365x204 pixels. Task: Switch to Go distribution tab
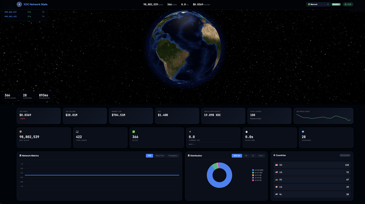253,155
